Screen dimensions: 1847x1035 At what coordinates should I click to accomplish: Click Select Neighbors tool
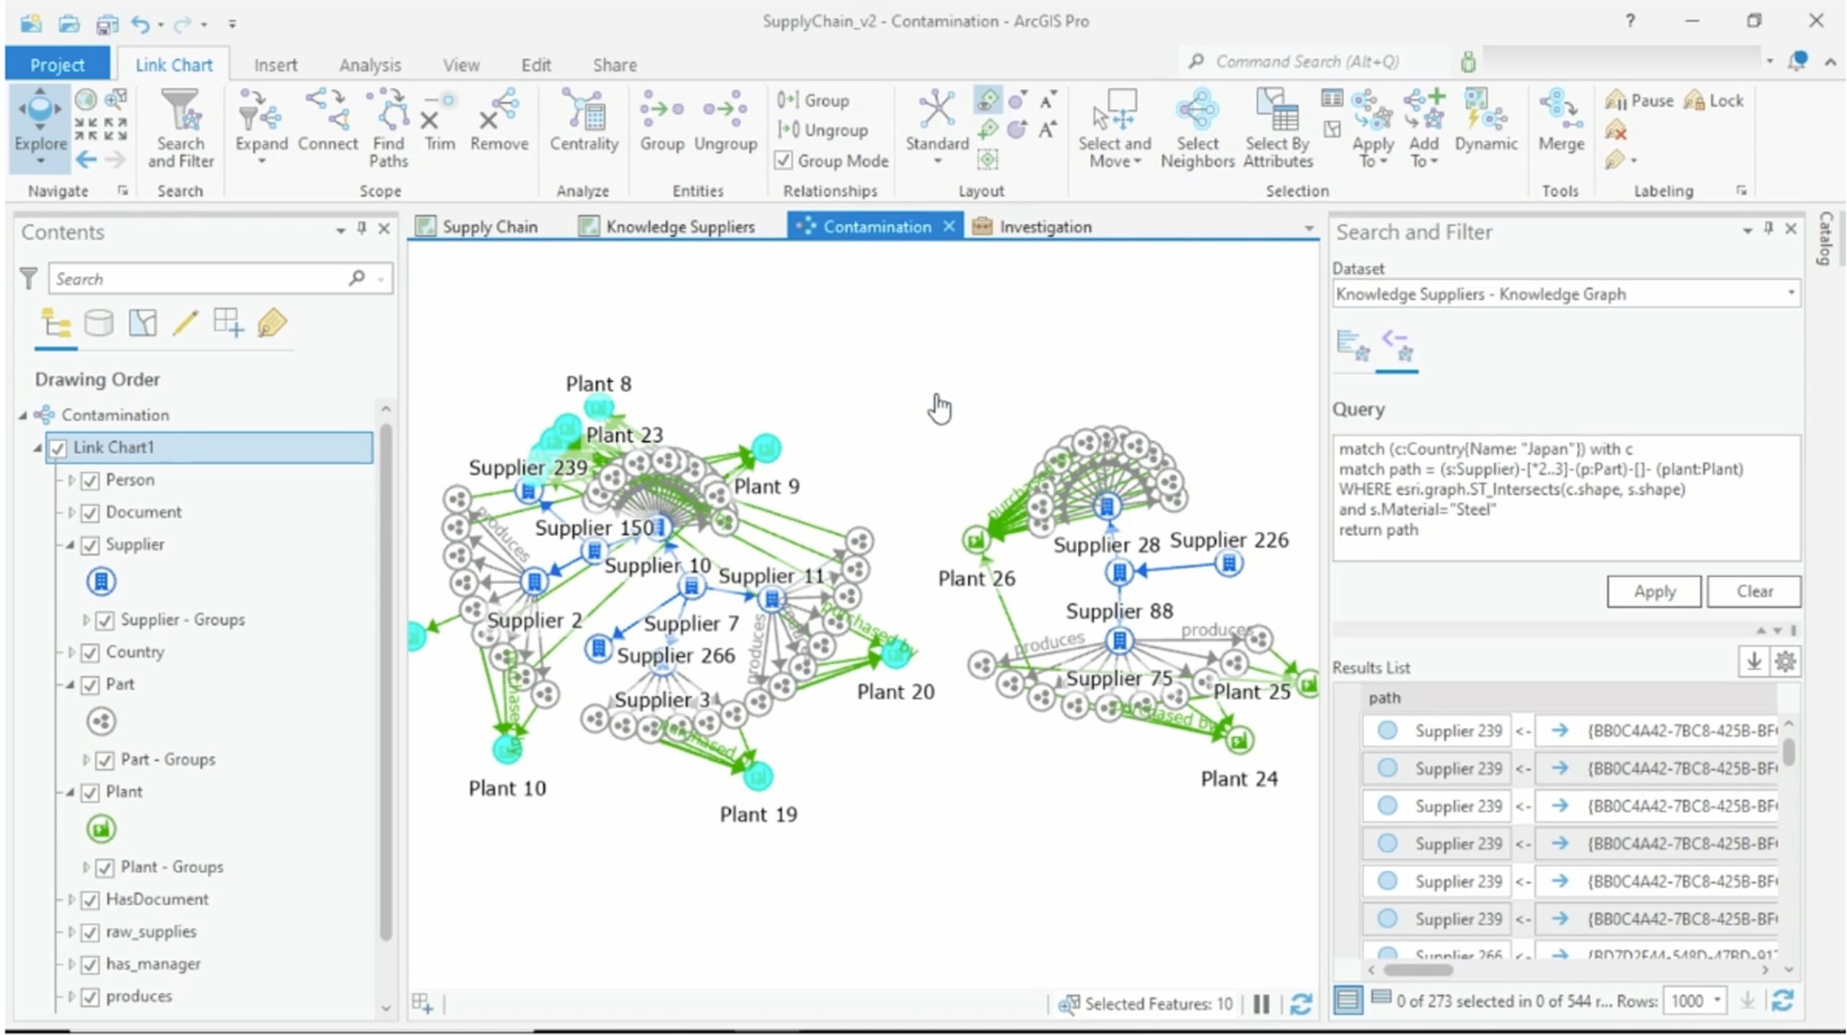coord(1197,128)
